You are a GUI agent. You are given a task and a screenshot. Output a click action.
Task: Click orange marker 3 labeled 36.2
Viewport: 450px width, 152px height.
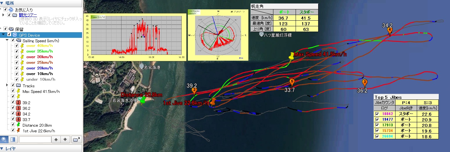[365, 83]
